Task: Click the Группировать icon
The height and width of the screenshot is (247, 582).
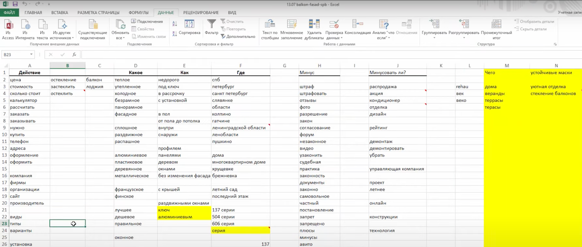Action: coord(434,24)
